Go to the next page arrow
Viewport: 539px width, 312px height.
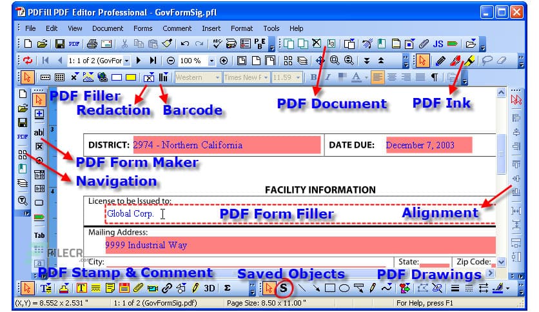pos(139,61)
